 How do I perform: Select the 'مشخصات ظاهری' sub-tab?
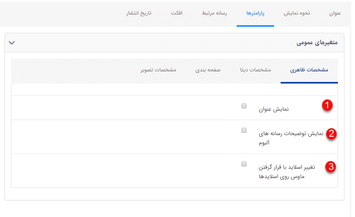[x=309, y=70]
